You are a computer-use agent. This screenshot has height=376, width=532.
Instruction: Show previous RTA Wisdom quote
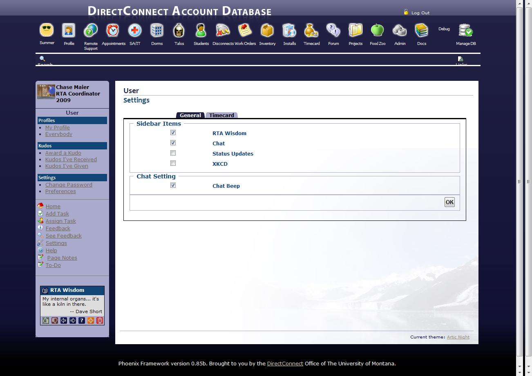(64, 320)
